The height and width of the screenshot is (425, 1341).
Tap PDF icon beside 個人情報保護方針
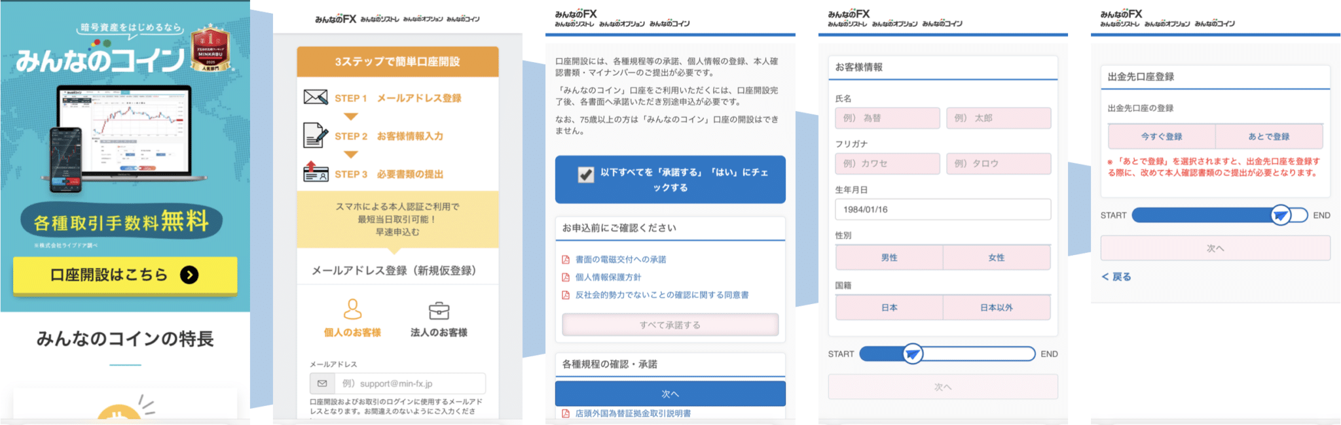click(x=566, y=277)
